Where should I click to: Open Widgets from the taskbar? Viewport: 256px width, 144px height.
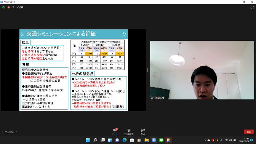pyautogui.click(x=110, y=140)
